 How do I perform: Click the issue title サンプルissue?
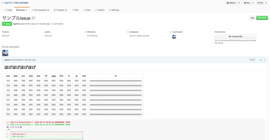[x=16, y=18]
